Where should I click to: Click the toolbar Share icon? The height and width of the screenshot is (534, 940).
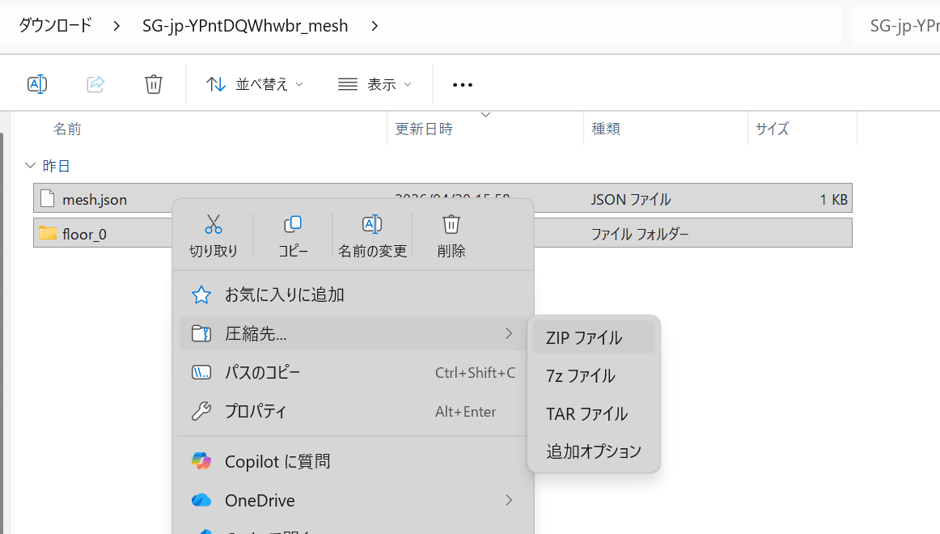tap(95, 84)
